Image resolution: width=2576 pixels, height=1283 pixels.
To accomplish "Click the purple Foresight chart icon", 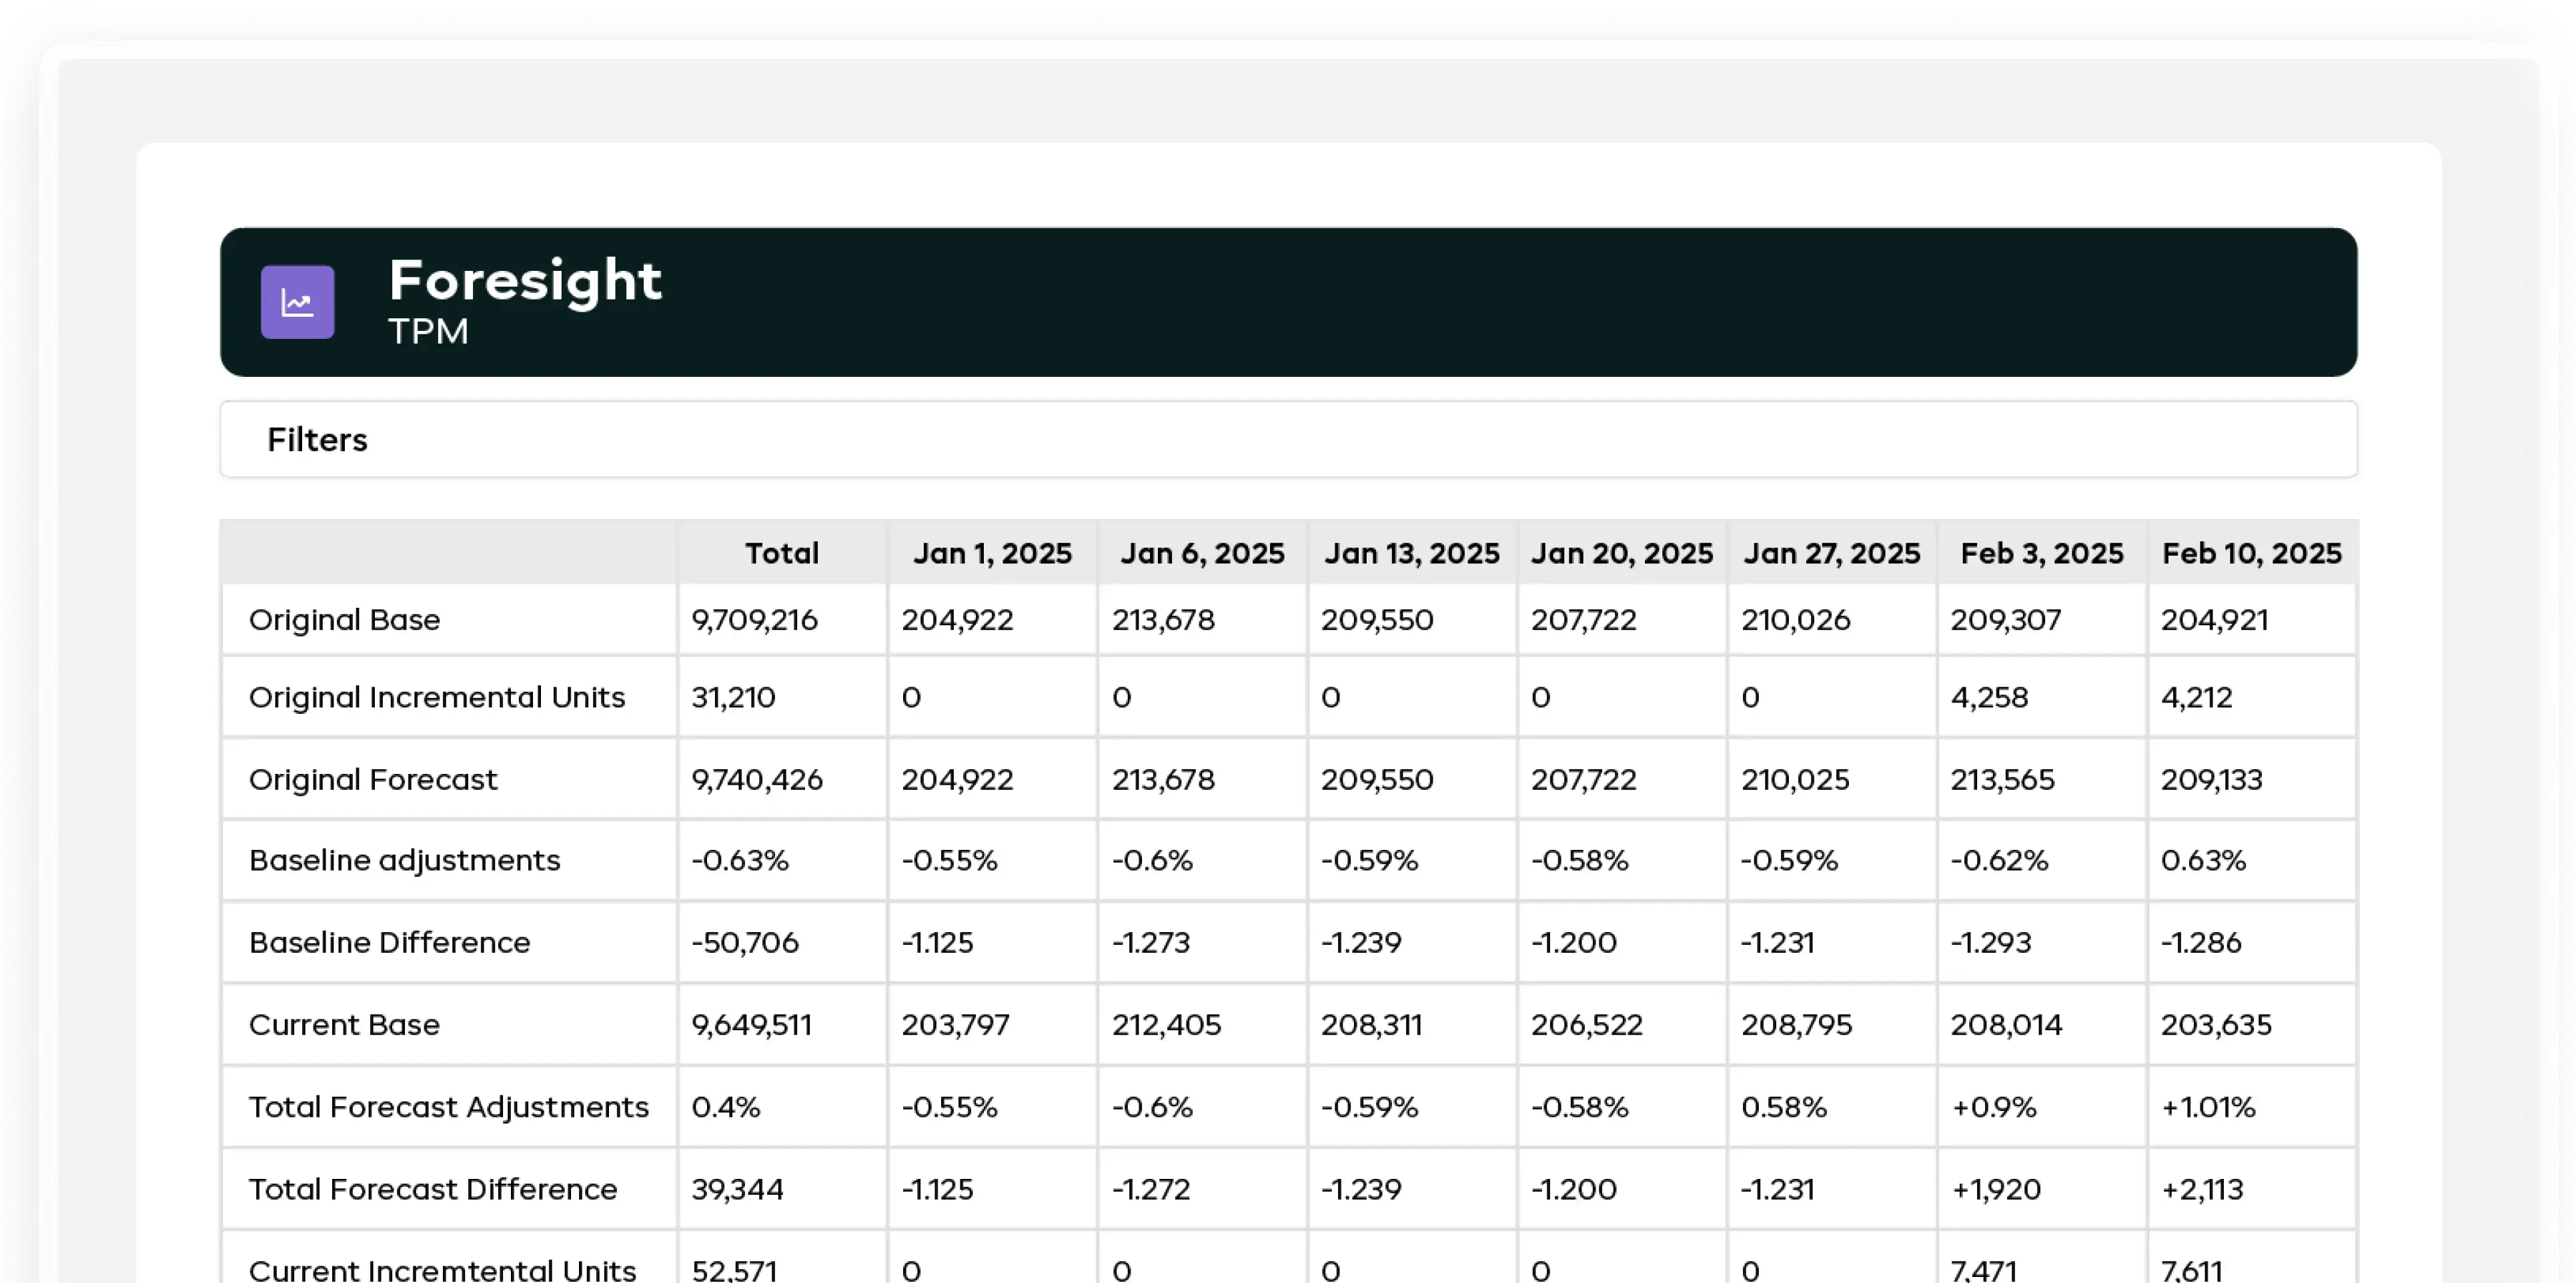I will [297, 302].
